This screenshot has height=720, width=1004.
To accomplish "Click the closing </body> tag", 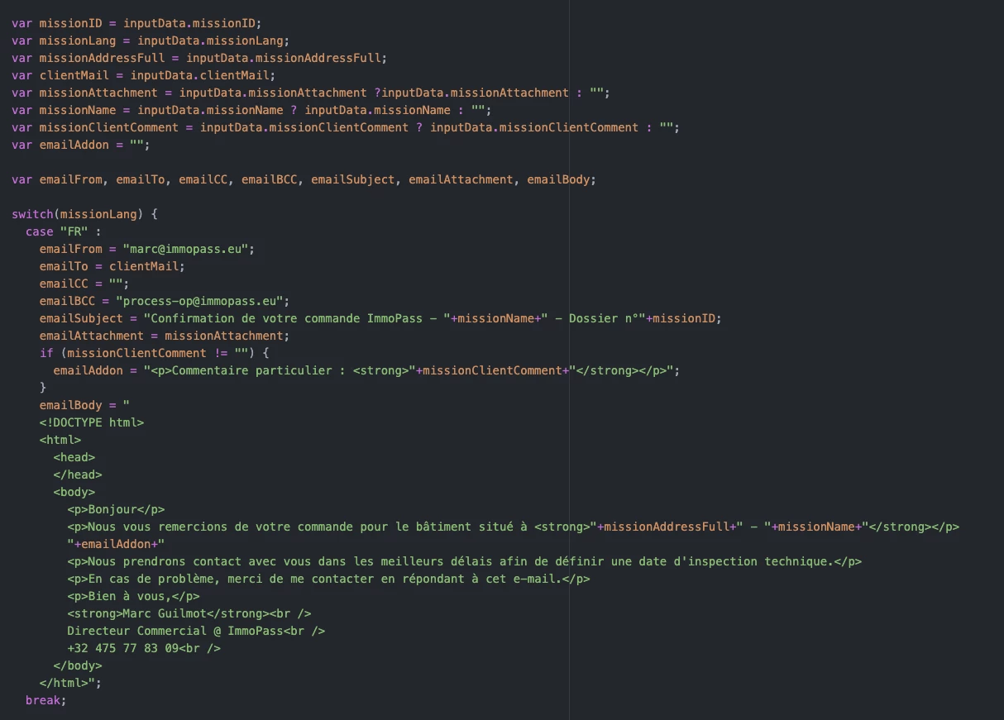I will click(78, 665).
